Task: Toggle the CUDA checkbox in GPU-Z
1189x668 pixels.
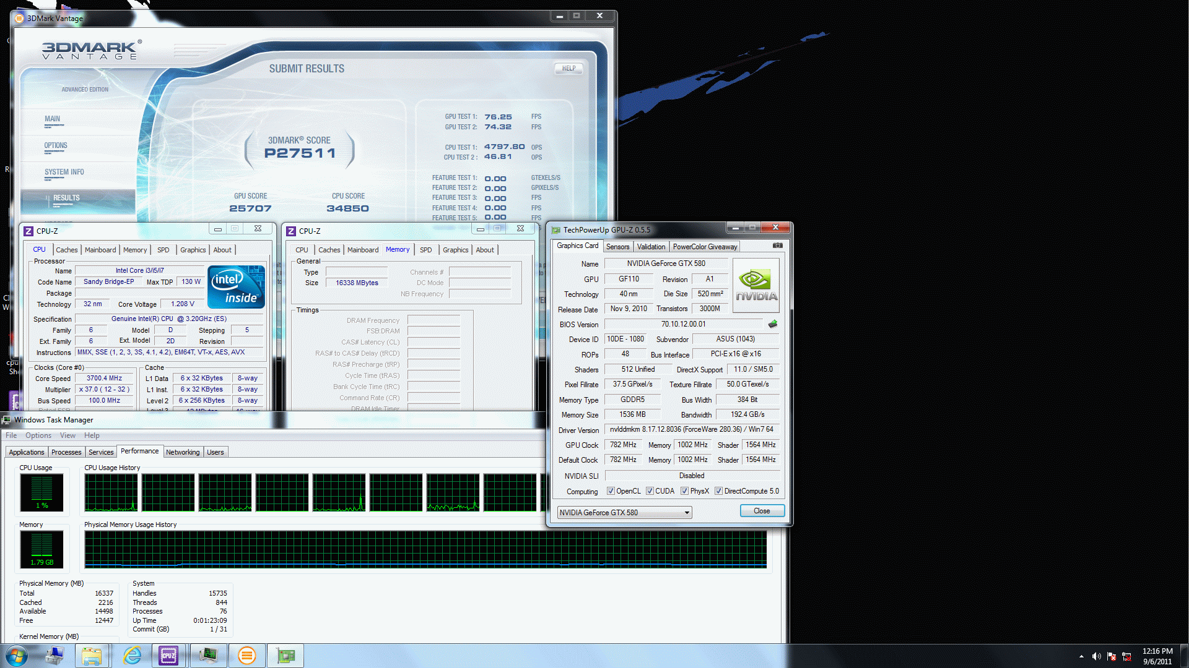Action: (650, 491)
